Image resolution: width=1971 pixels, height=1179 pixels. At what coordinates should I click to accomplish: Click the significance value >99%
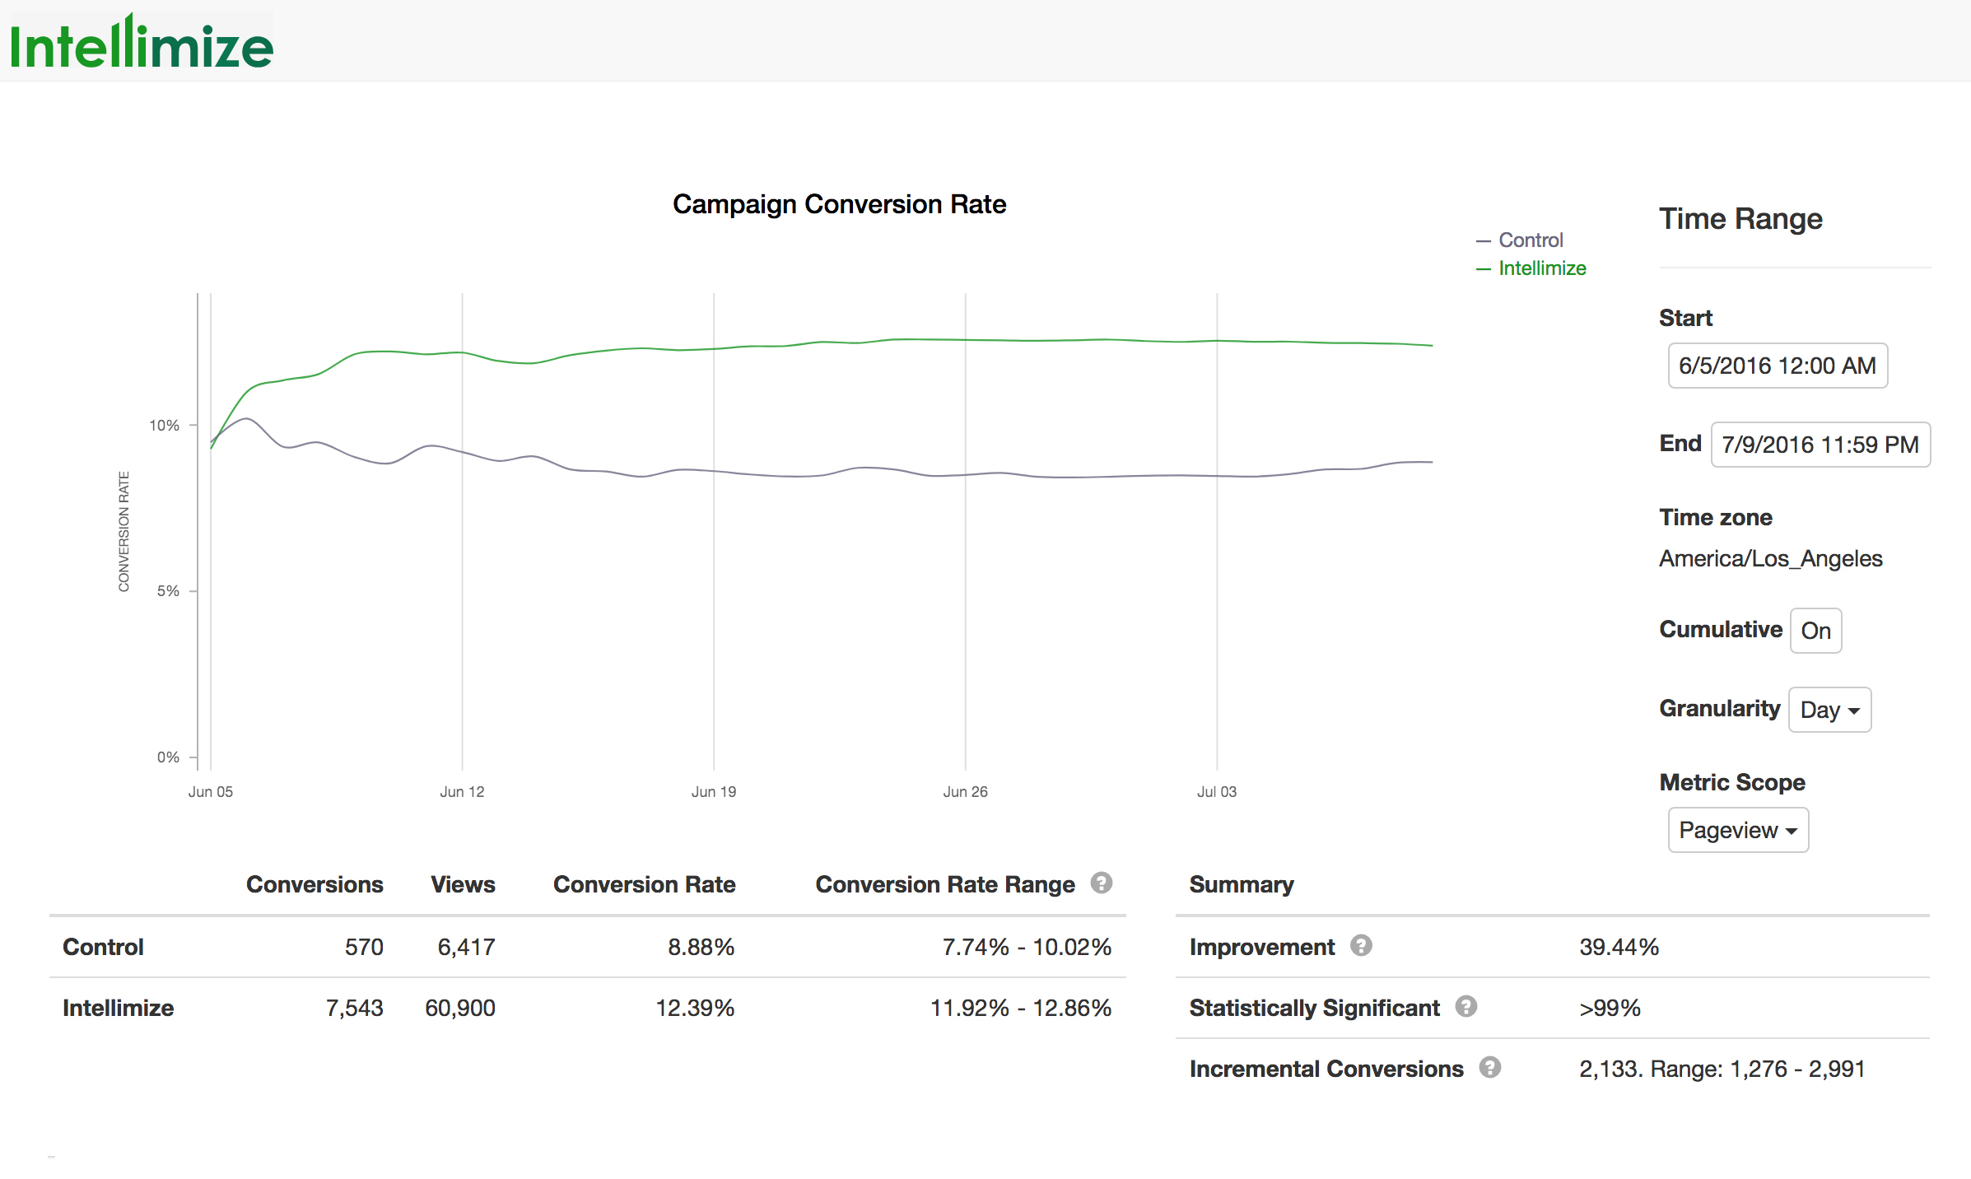(1610, 1008)
